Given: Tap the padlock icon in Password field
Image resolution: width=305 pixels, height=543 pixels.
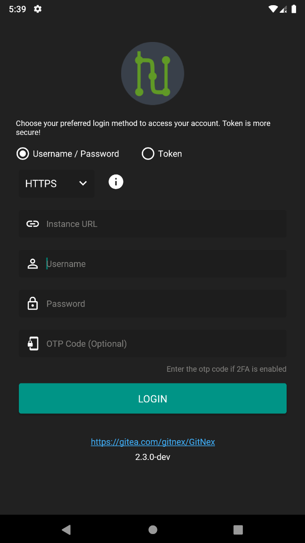Looking at the screenshot, I should point(33,303).
